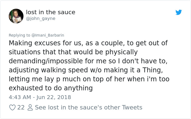191x119 pixels.
Task: Click the like count 22
Action: pyautogui.click(x=21, y=108)
